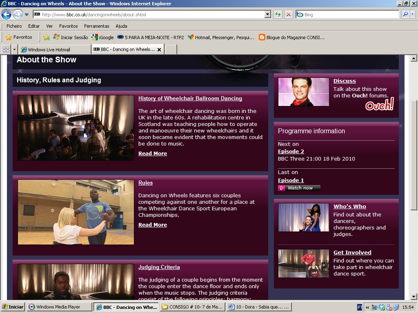Open the recent pages dropdown arrow
The height and width of the screenshot is (313, 418).
click(27, 15)
